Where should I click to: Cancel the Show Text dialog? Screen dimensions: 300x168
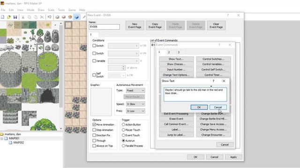click(x=218, y=107)
